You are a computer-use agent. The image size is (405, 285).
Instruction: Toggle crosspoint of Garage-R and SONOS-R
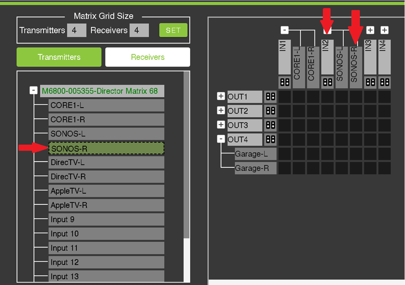click(356, 168)
